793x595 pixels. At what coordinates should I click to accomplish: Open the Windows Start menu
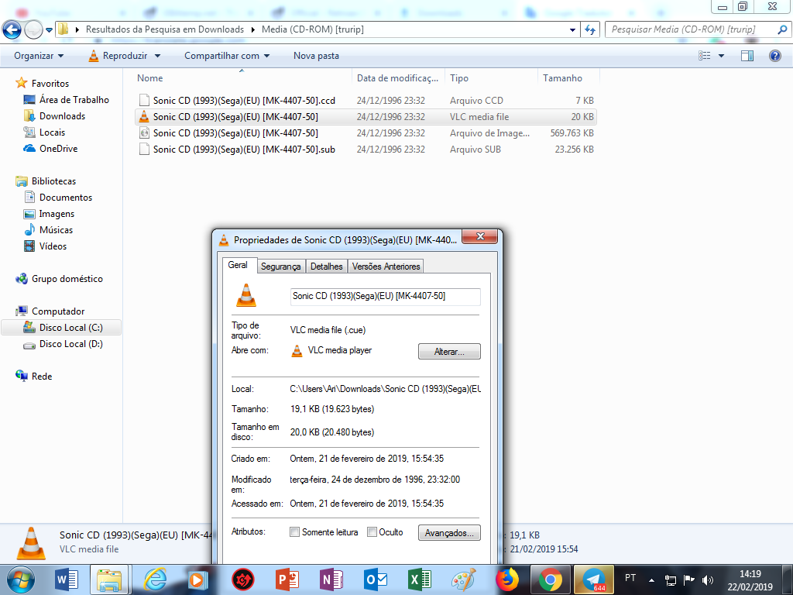[x=21, y=580]
